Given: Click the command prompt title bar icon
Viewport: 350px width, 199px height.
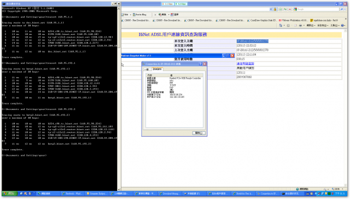Looking at the screenshot, I should tap(4, 4).
